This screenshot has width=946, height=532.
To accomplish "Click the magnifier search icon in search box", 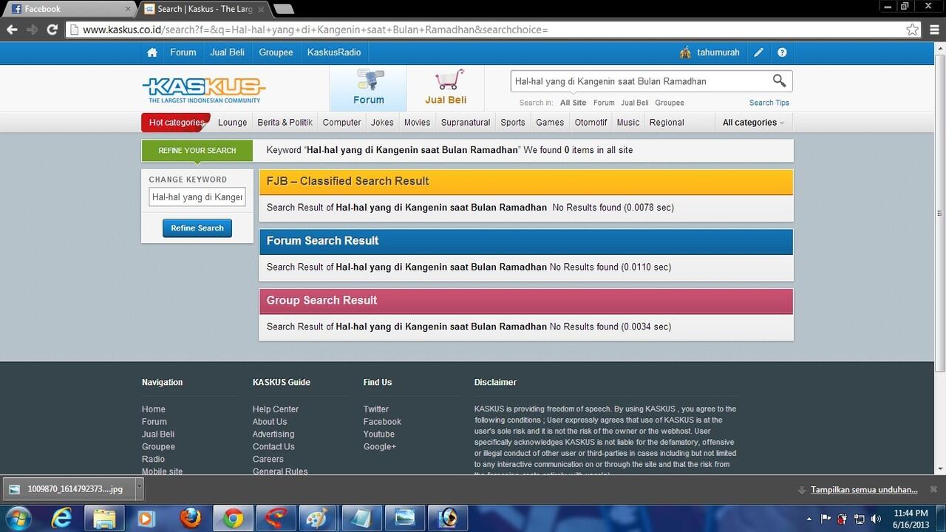I will point(779,81).
